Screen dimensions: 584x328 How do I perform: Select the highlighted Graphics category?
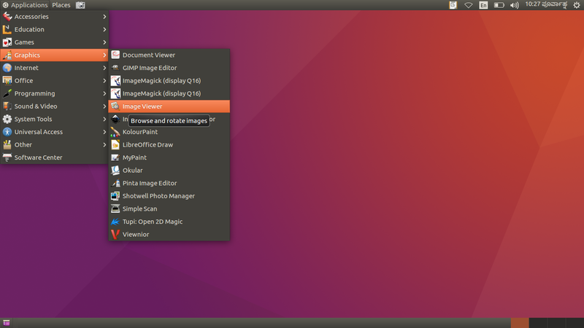coord(54,55)
